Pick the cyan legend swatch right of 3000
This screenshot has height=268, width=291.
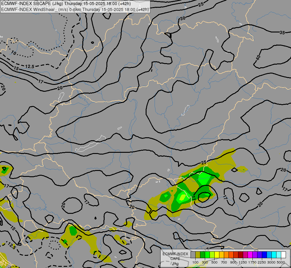[274, 255]
